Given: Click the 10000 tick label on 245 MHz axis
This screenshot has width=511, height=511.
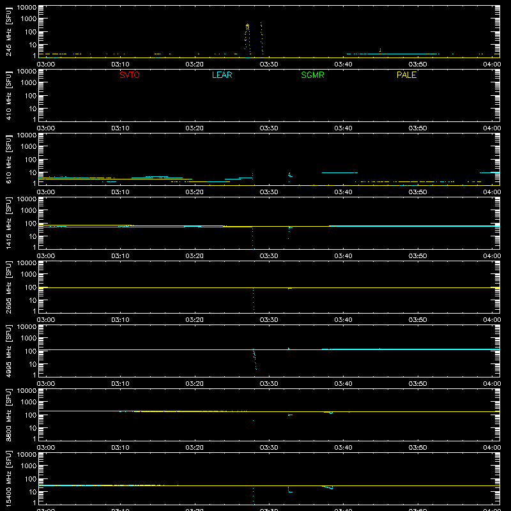Looking at the screenshot, I should point(27,8).
